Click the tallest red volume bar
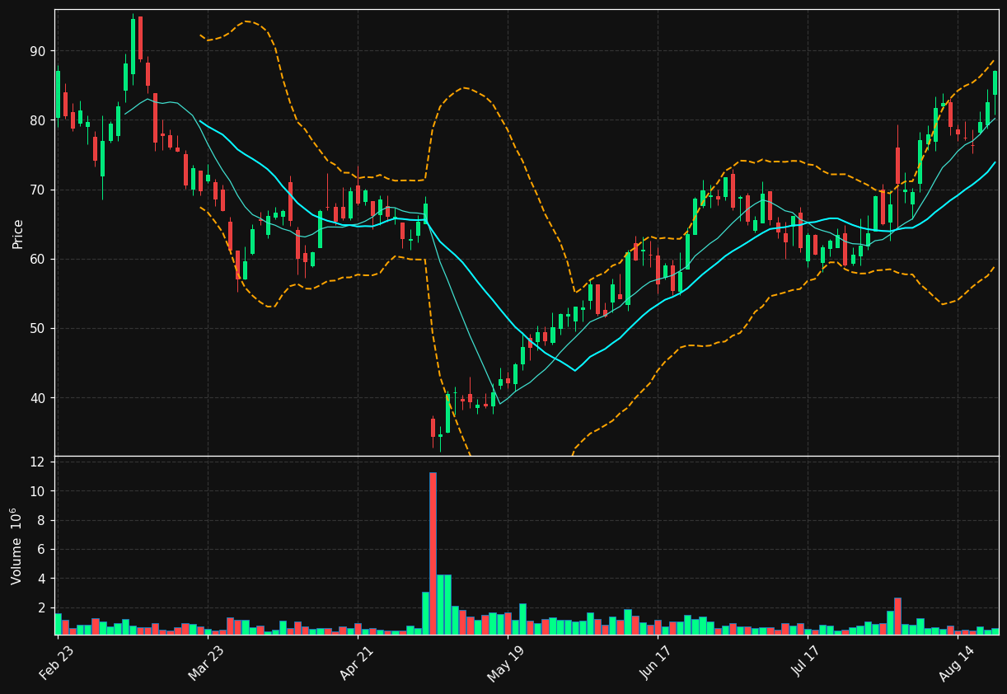 pyautogui.click(x=433, y=553)
